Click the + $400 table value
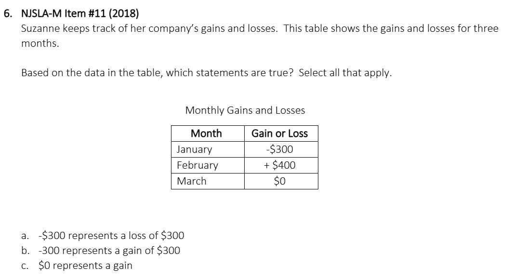This screenshot has width=512, height=280. (x=280, y=165)
